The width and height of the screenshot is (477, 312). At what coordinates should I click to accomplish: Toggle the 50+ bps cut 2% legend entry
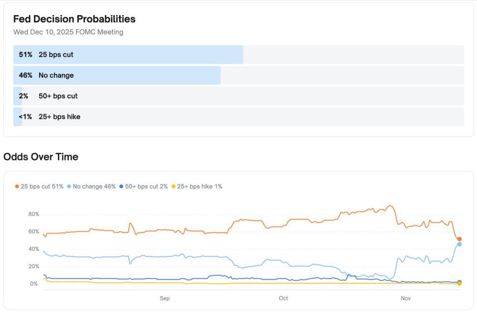(146, 186)
